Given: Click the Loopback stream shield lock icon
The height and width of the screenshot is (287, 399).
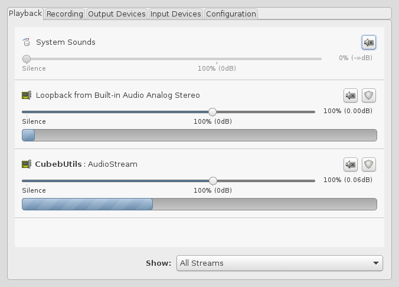Looking at the screenshot, I should [369, 95].
